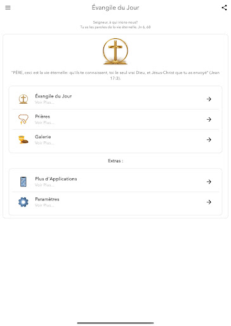The height and width of the screenshot is (326, 231).
Task: Tap the large golden cross logo
Action: [x=115, y=51]
